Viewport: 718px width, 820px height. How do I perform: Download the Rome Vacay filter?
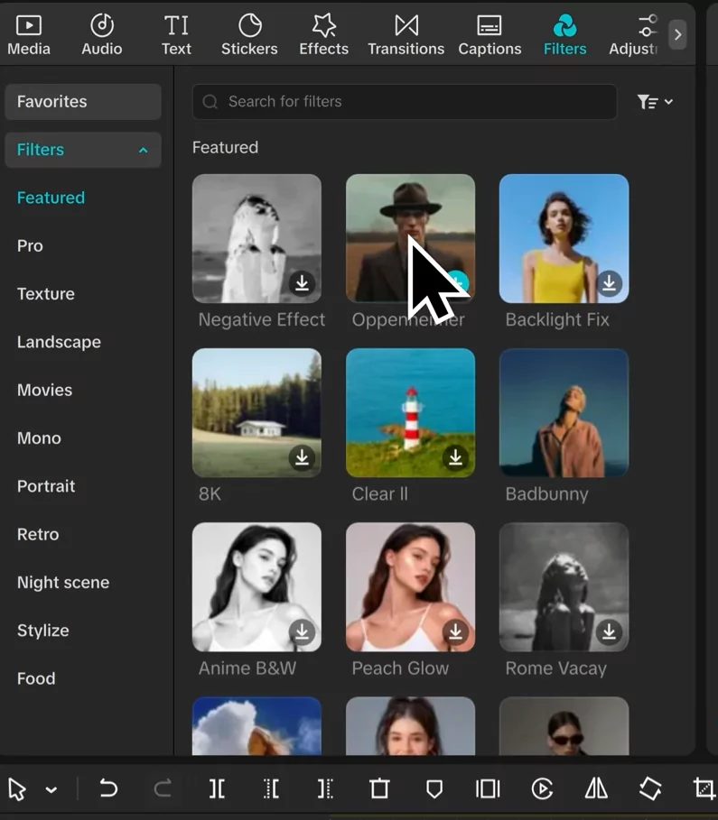coord(609,631)
